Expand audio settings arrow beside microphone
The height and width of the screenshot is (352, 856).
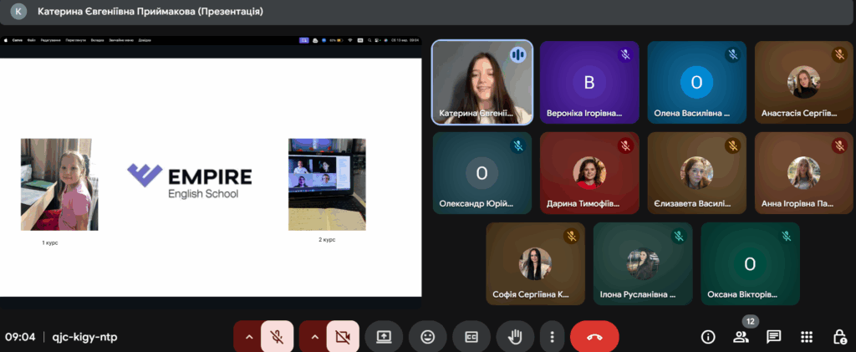pyautogui.click(x=247, y=336)
